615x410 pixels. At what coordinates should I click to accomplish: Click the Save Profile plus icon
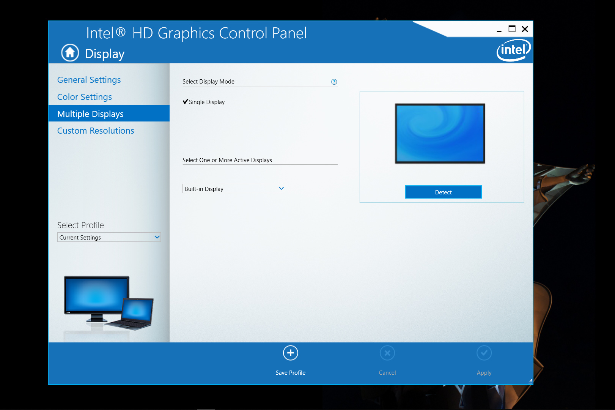[291, 353]
